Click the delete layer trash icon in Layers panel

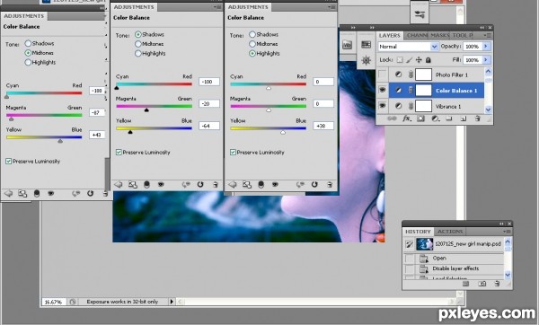click(478, 119)
